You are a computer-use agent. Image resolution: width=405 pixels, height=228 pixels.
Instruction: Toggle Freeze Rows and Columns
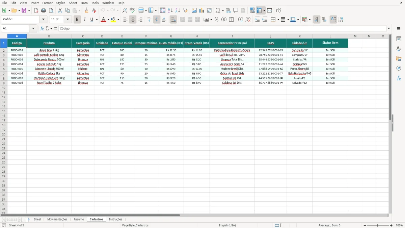point(260,10)
